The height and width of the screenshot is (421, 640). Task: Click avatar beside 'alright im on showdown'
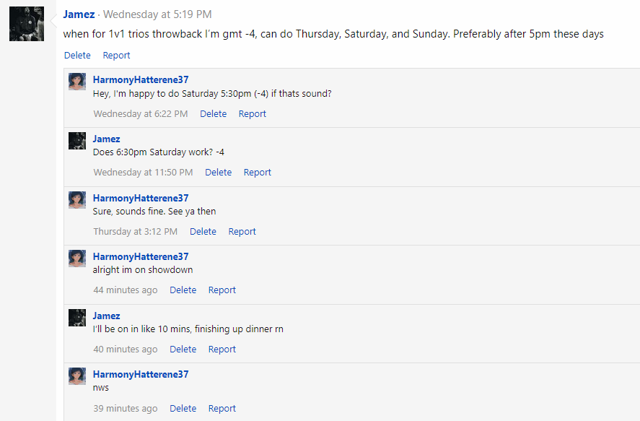click(x=77, y=259)
